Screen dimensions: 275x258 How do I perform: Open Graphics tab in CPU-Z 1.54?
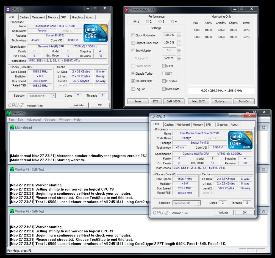[x=222, y=124]
